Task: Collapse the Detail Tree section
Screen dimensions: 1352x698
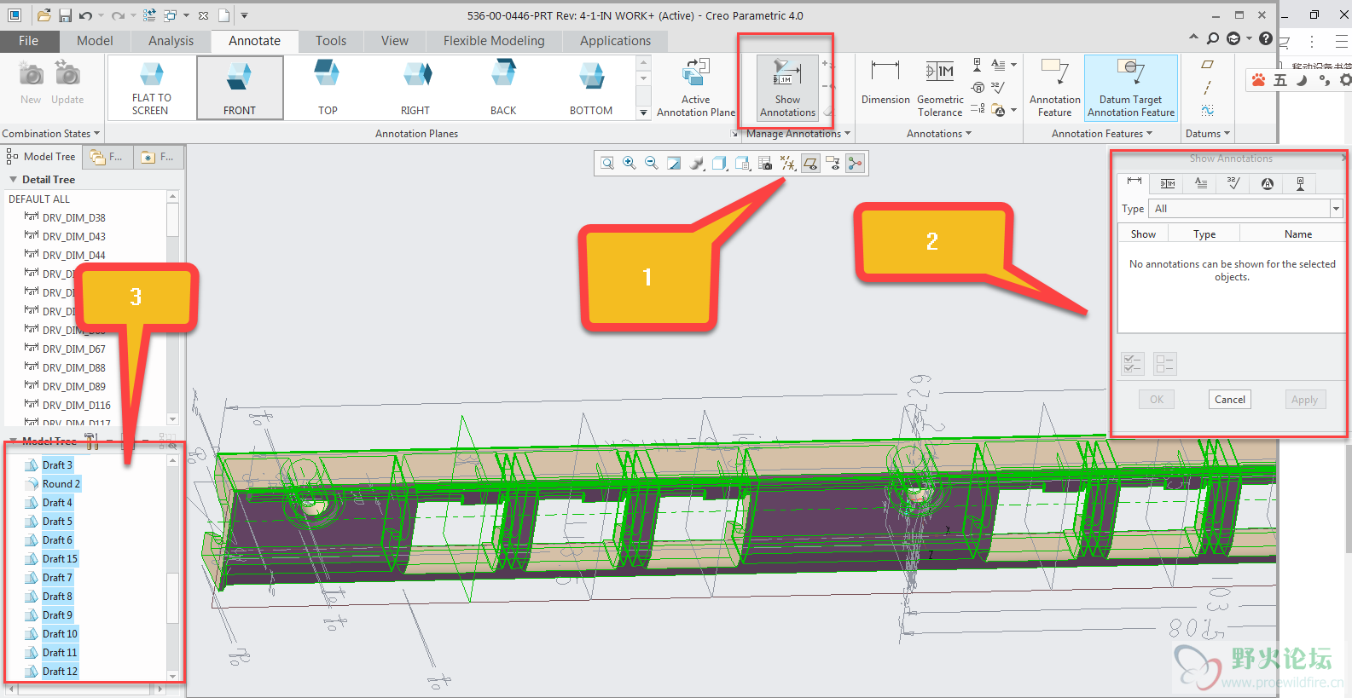Action: (14, 180)
